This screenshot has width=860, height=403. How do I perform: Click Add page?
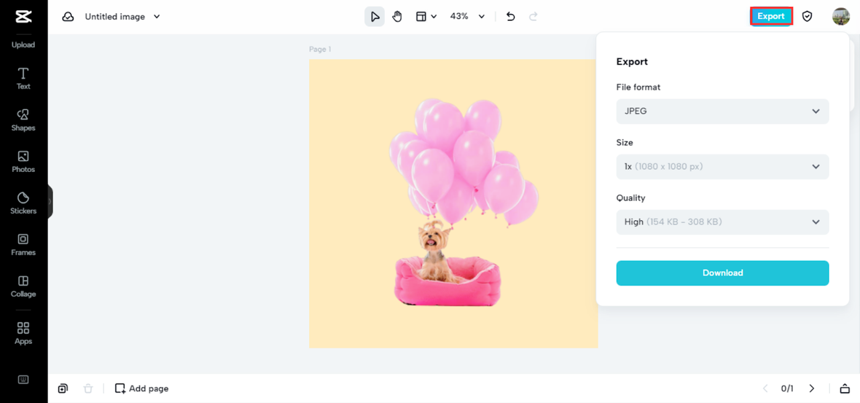click(x=142, y=388)
